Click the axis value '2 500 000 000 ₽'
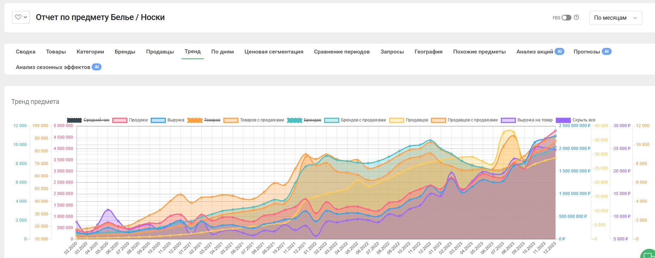 pos(575,126)
